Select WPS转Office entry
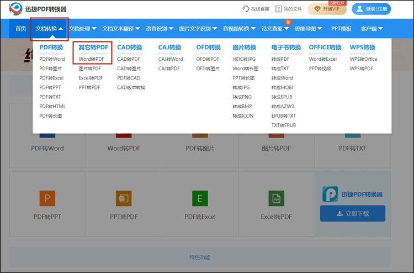Screen dimensions: 414x273 [x=363, y=59]
